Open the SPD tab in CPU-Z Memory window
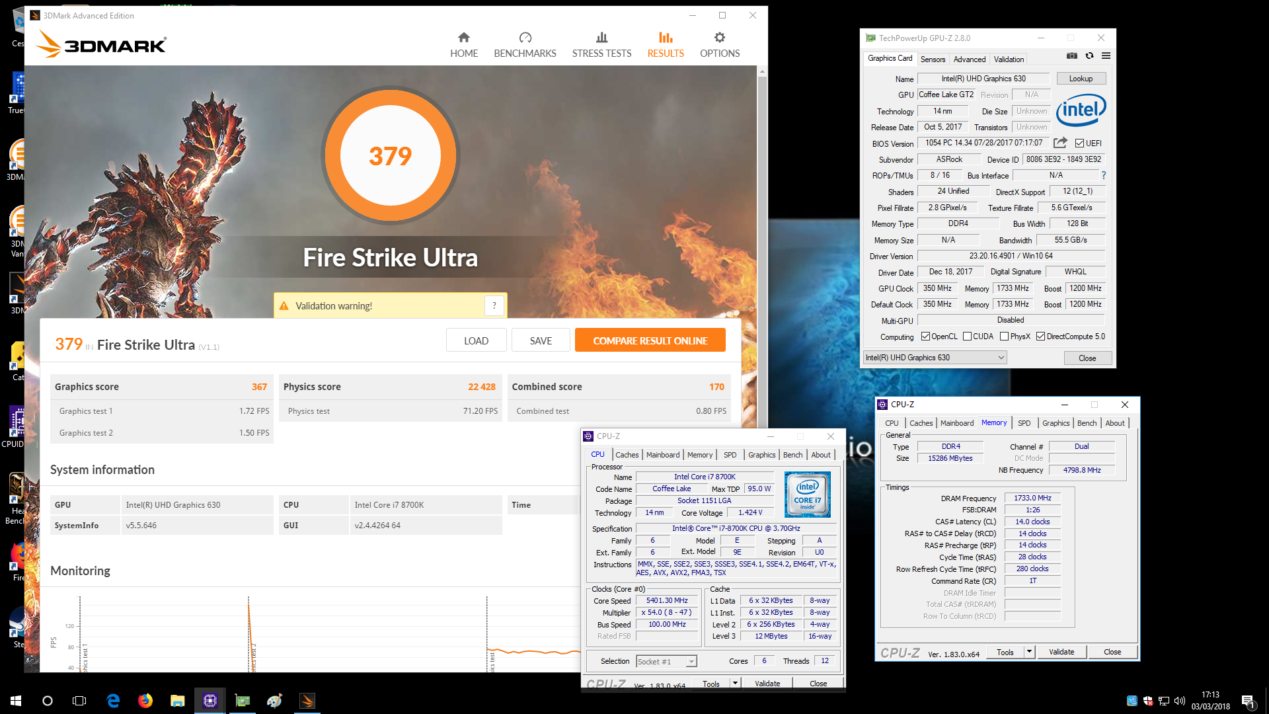The image size is (1269, 714). (x=1024, y=423)
